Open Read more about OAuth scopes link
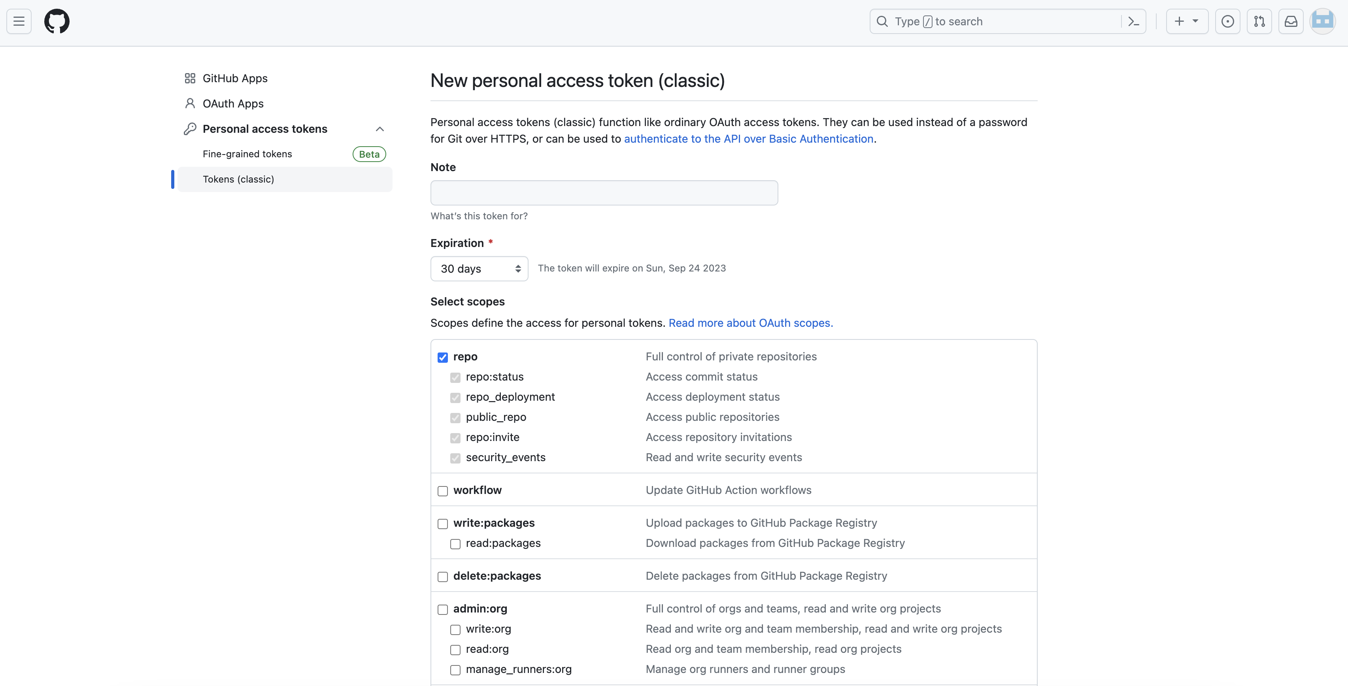The image size is (1348, 686). tap(750, 323)
